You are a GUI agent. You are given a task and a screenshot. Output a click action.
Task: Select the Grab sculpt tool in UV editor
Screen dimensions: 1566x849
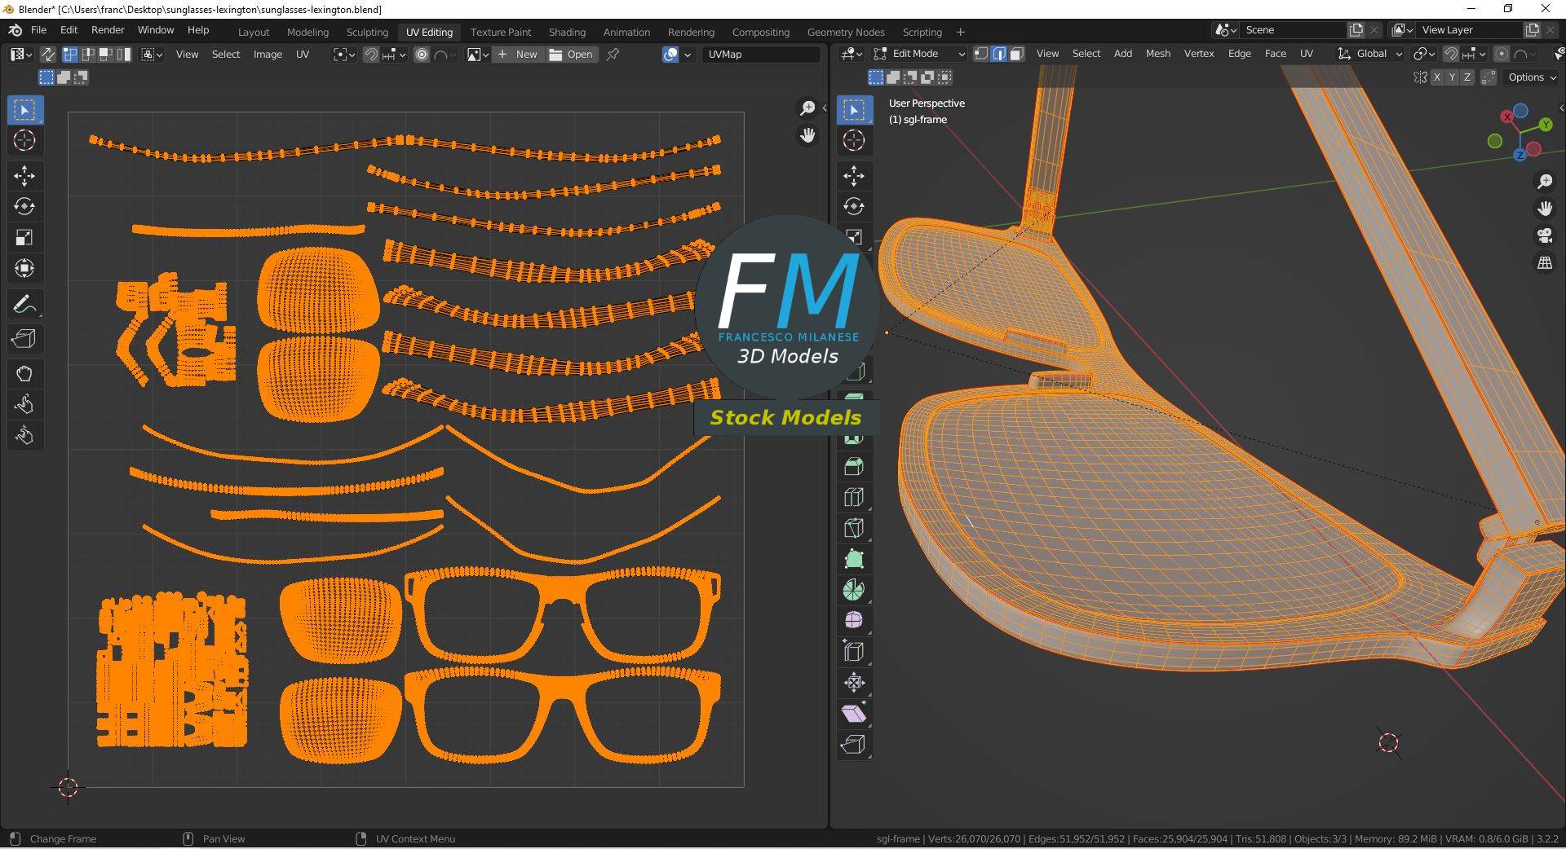click(x=24, y=374)
